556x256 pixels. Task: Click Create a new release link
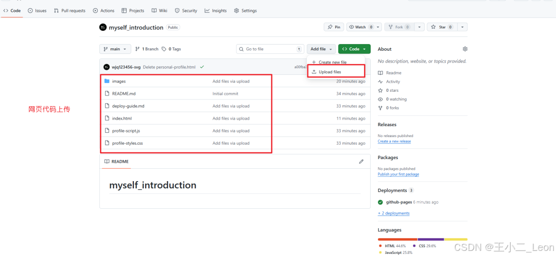coord(394,141)
